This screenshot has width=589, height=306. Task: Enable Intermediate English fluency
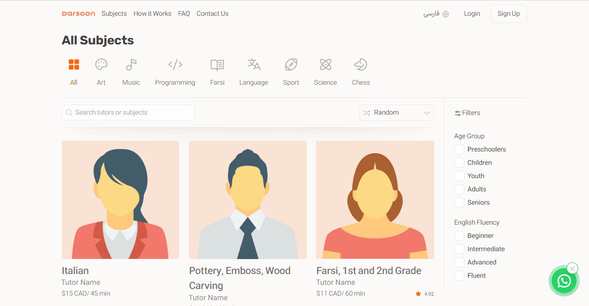[459, 249]
